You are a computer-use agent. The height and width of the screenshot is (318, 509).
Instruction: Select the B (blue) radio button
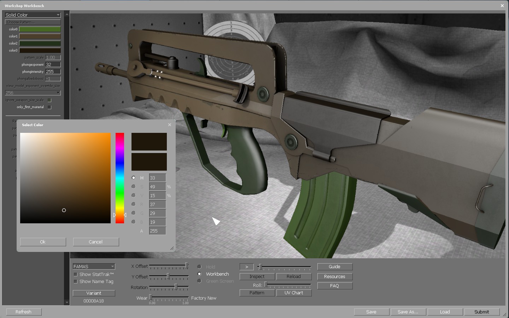133,222
